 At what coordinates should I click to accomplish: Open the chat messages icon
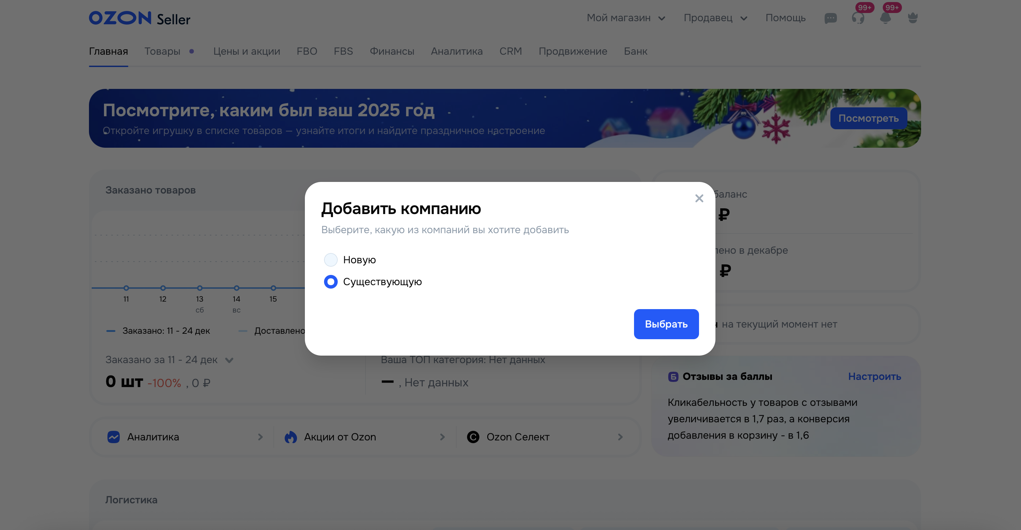(x=830, y=18)
